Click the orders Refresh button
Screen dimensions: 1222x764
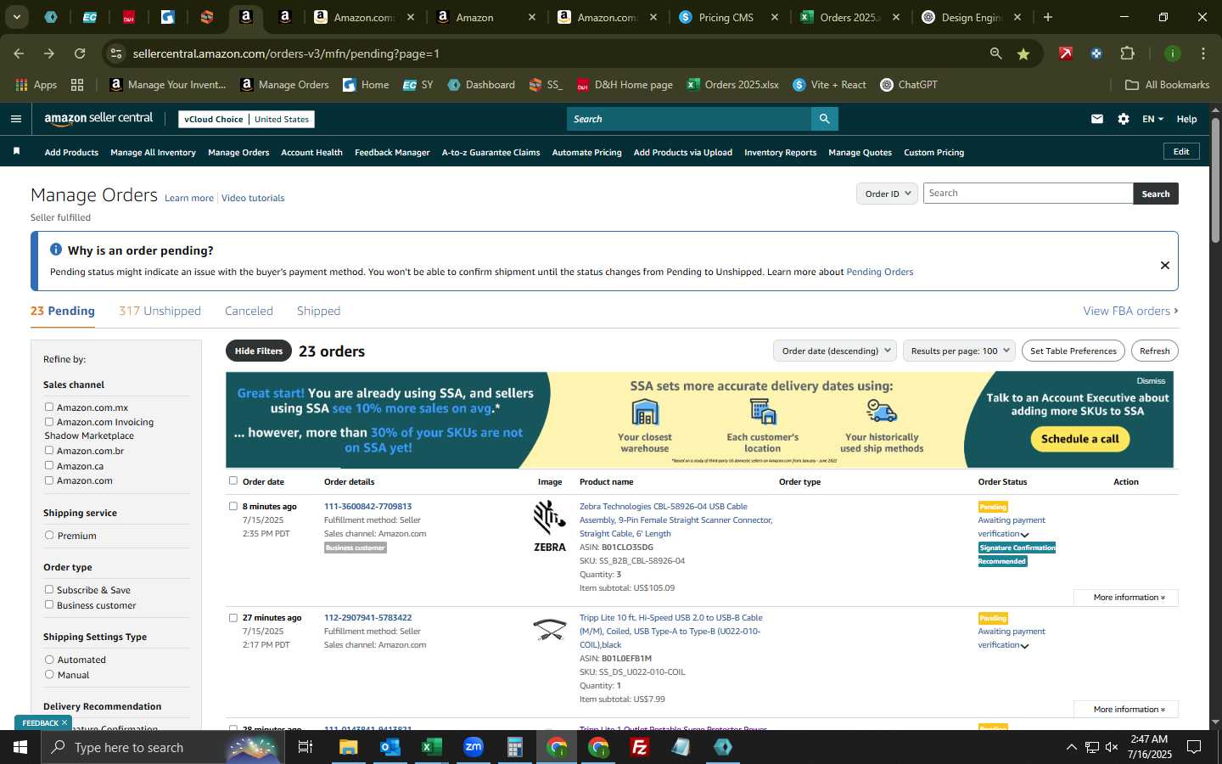(1154, 351)
